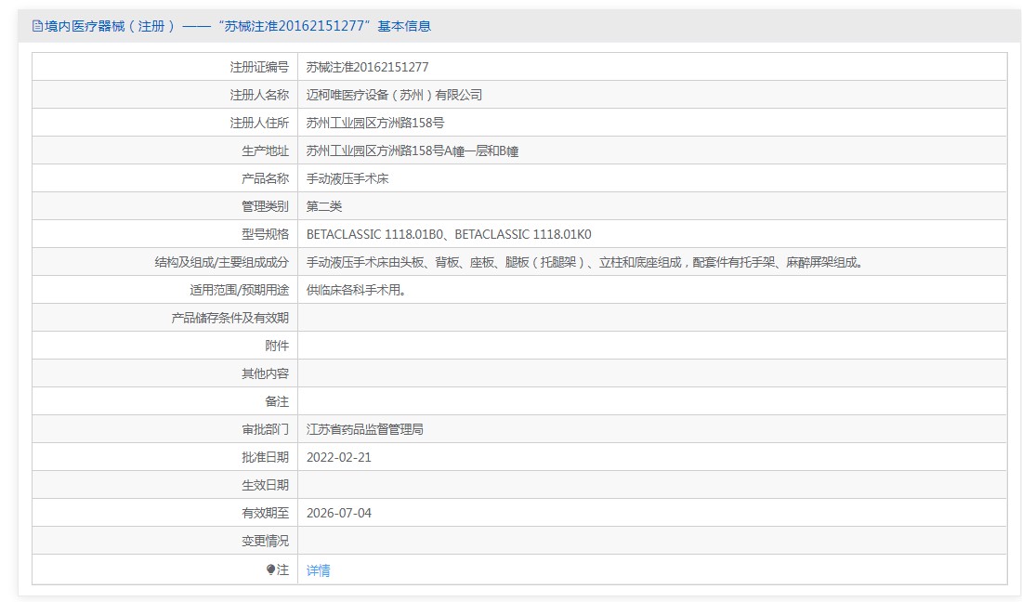
Task: Select the address value 苏州工业园区方洲路158号
Action: click(x=375, y=124)
